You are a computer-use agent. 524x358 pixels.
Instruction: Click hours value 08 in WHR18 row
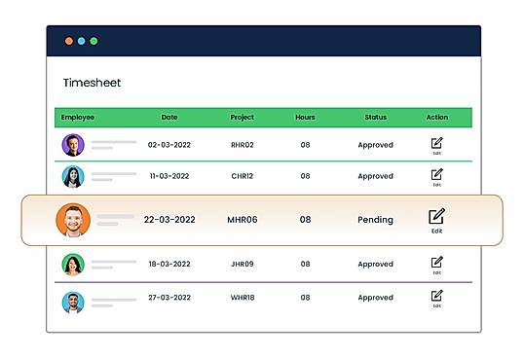coord(305,298)
